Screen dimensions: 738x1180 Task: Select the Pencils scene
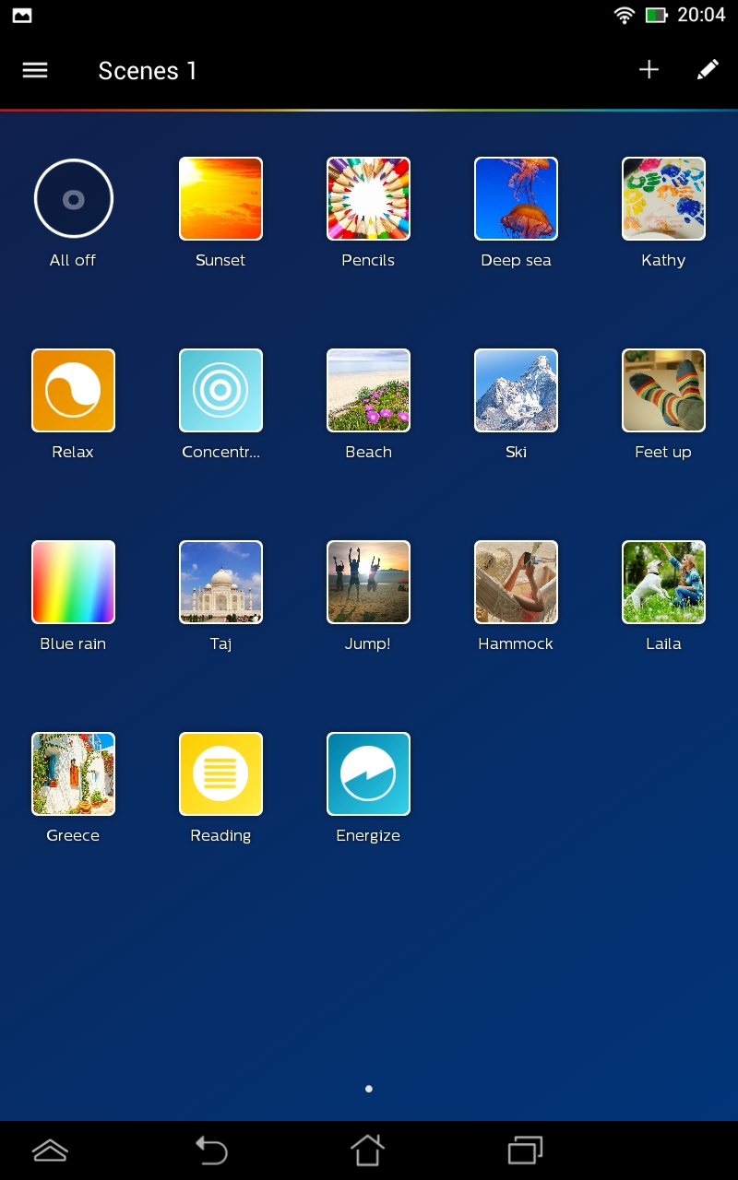tap(369, 198)
